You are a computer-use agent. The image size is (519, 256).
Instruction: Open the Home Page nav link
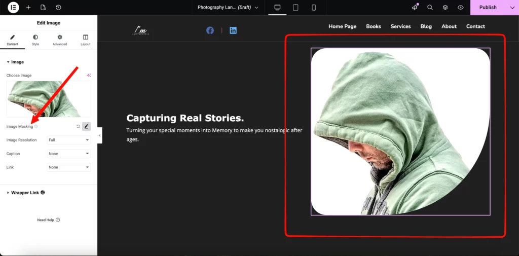click(x=342, y=26)
